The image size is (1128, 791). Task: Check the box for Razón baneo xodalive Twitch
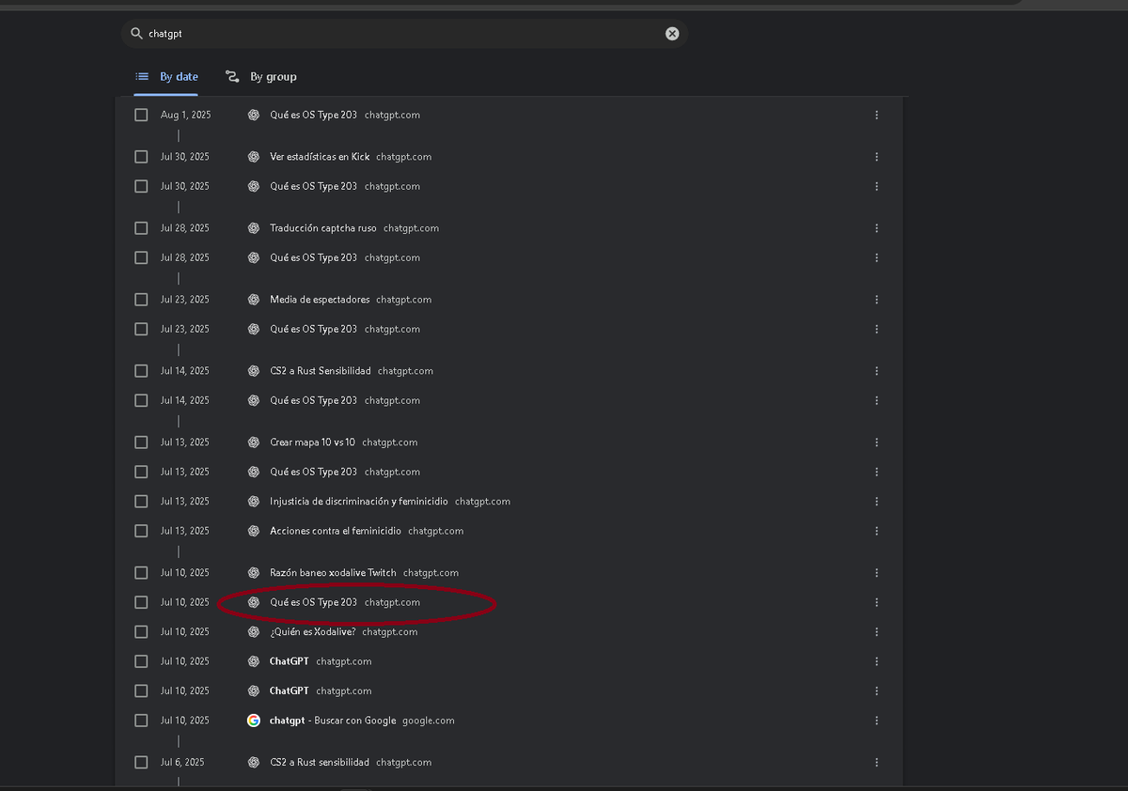pos(141,573)
